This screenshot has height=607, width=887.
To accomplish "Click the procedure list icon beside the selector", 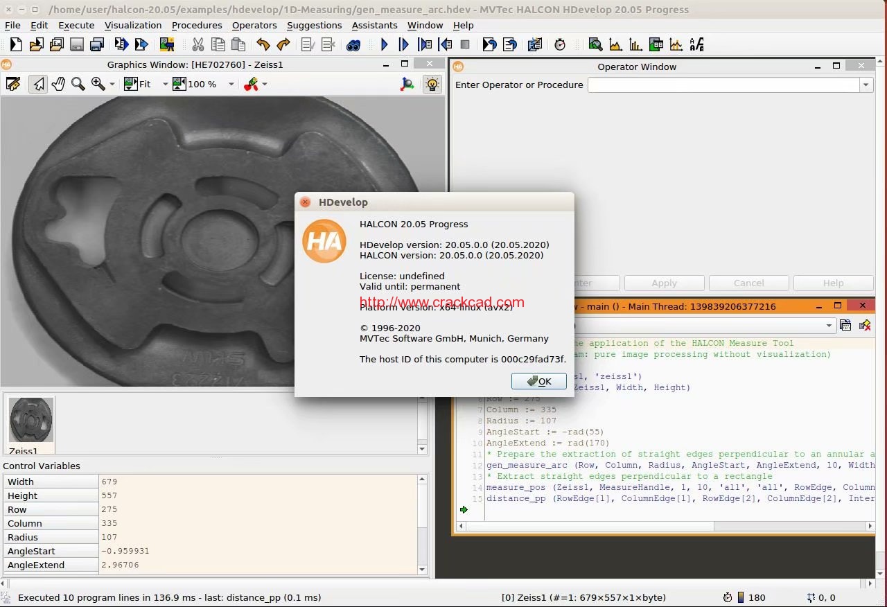I will pos(845,325).
